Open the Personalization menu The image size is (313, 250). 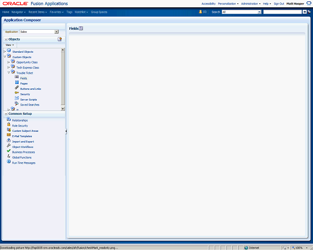(x=228, y=3)
